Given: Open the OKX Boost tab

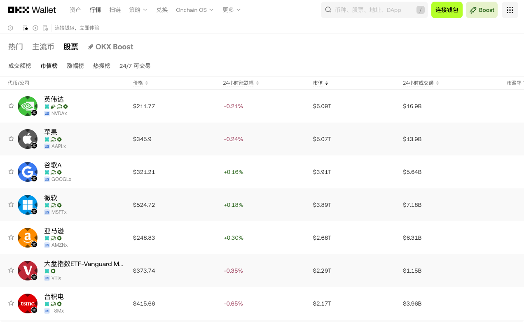Looking at the screenshot, I should coord(110,47).
